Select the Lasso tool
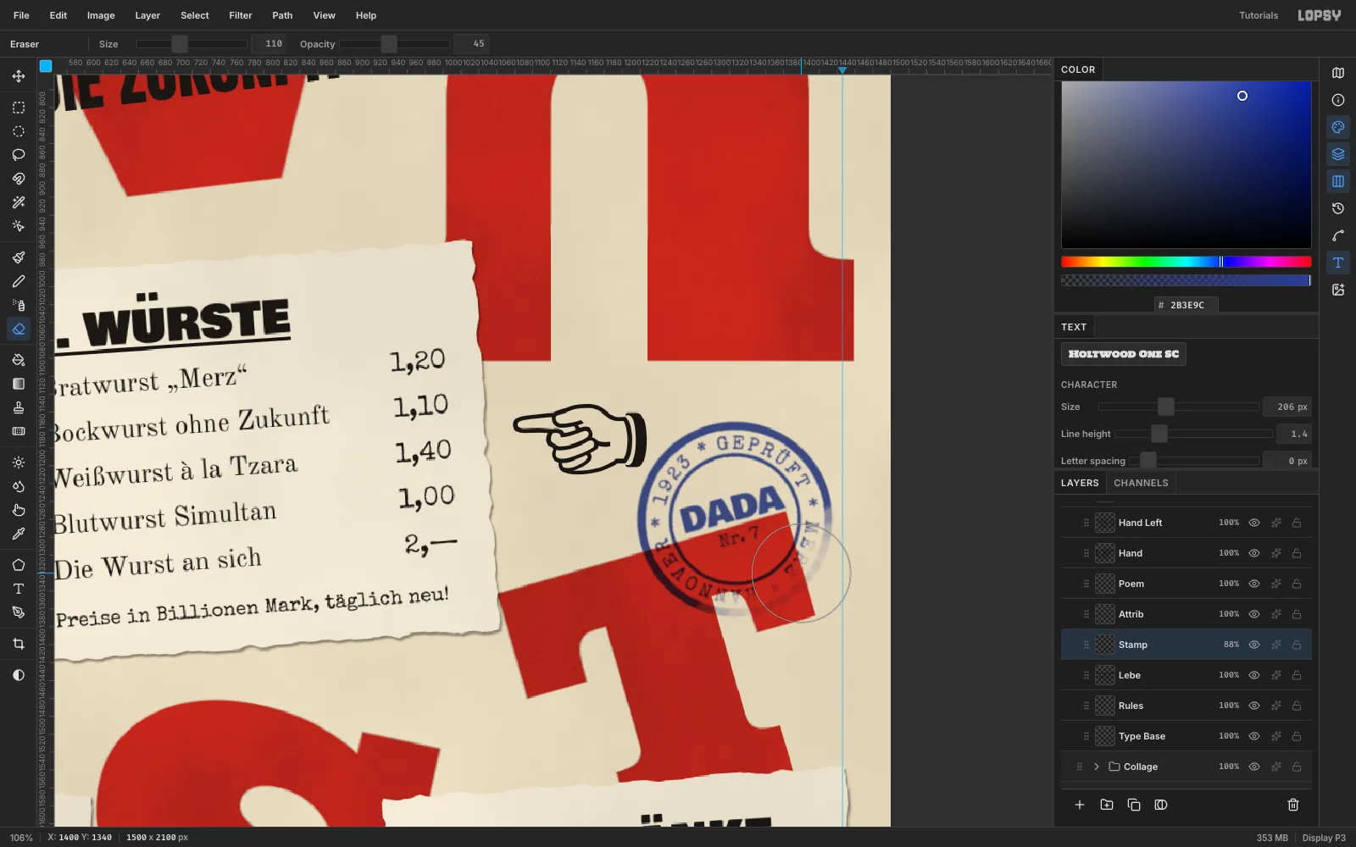Image resolution: width=1356 pixels, height=847 pixels. 19,155
